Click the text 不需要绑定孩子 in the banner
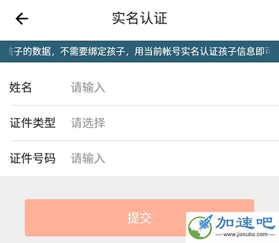The width and height of the screenshot is (279, 243). click(92, 51)
